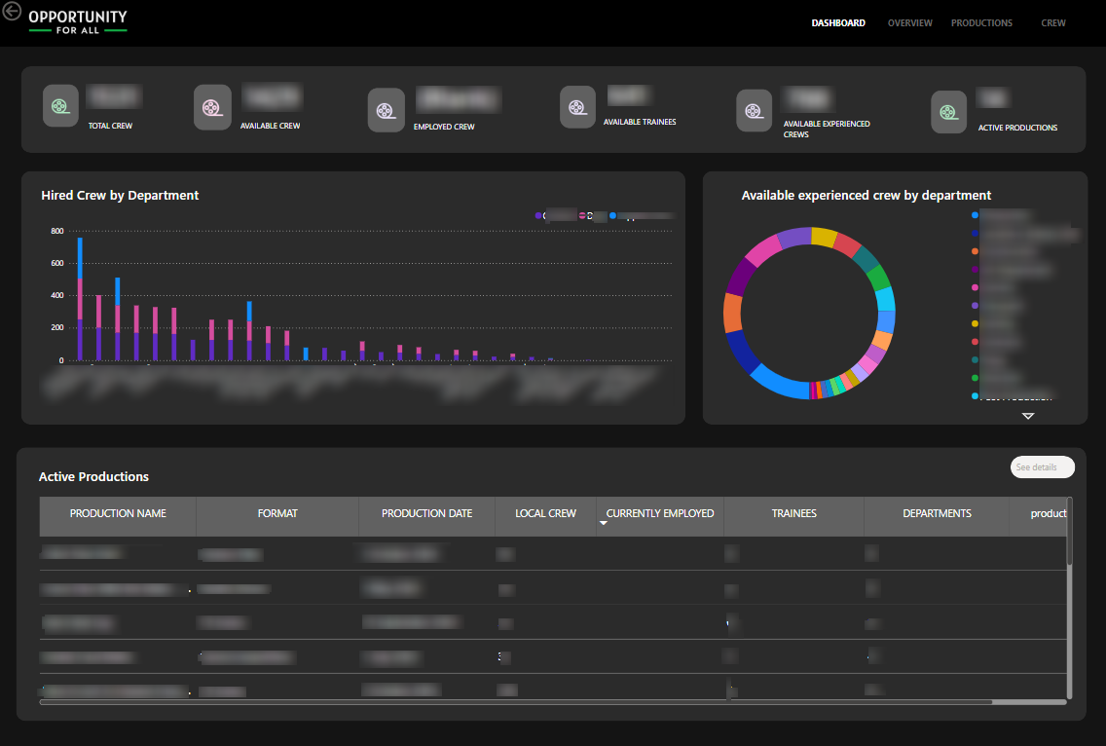Click the blue bullet beside the first donut legend entry
The width and height of the screenshot is (1106, 746).
pyautogui.click(x=973, y=214)
